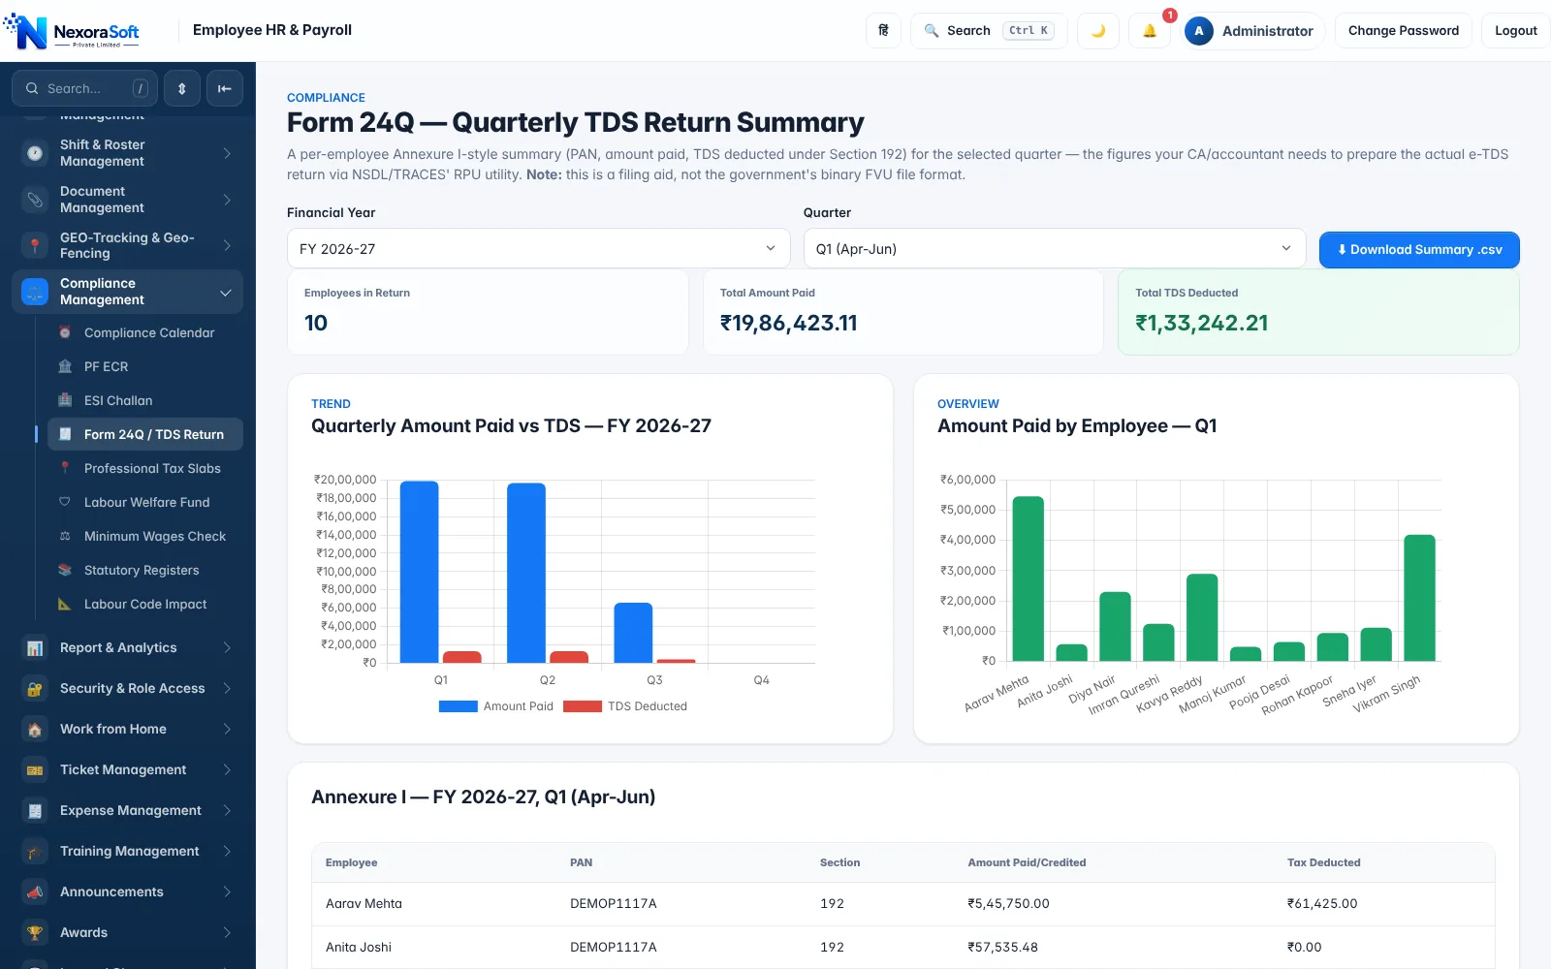
Task: Focus the sidebar Search input field
Action: point(84,88)
